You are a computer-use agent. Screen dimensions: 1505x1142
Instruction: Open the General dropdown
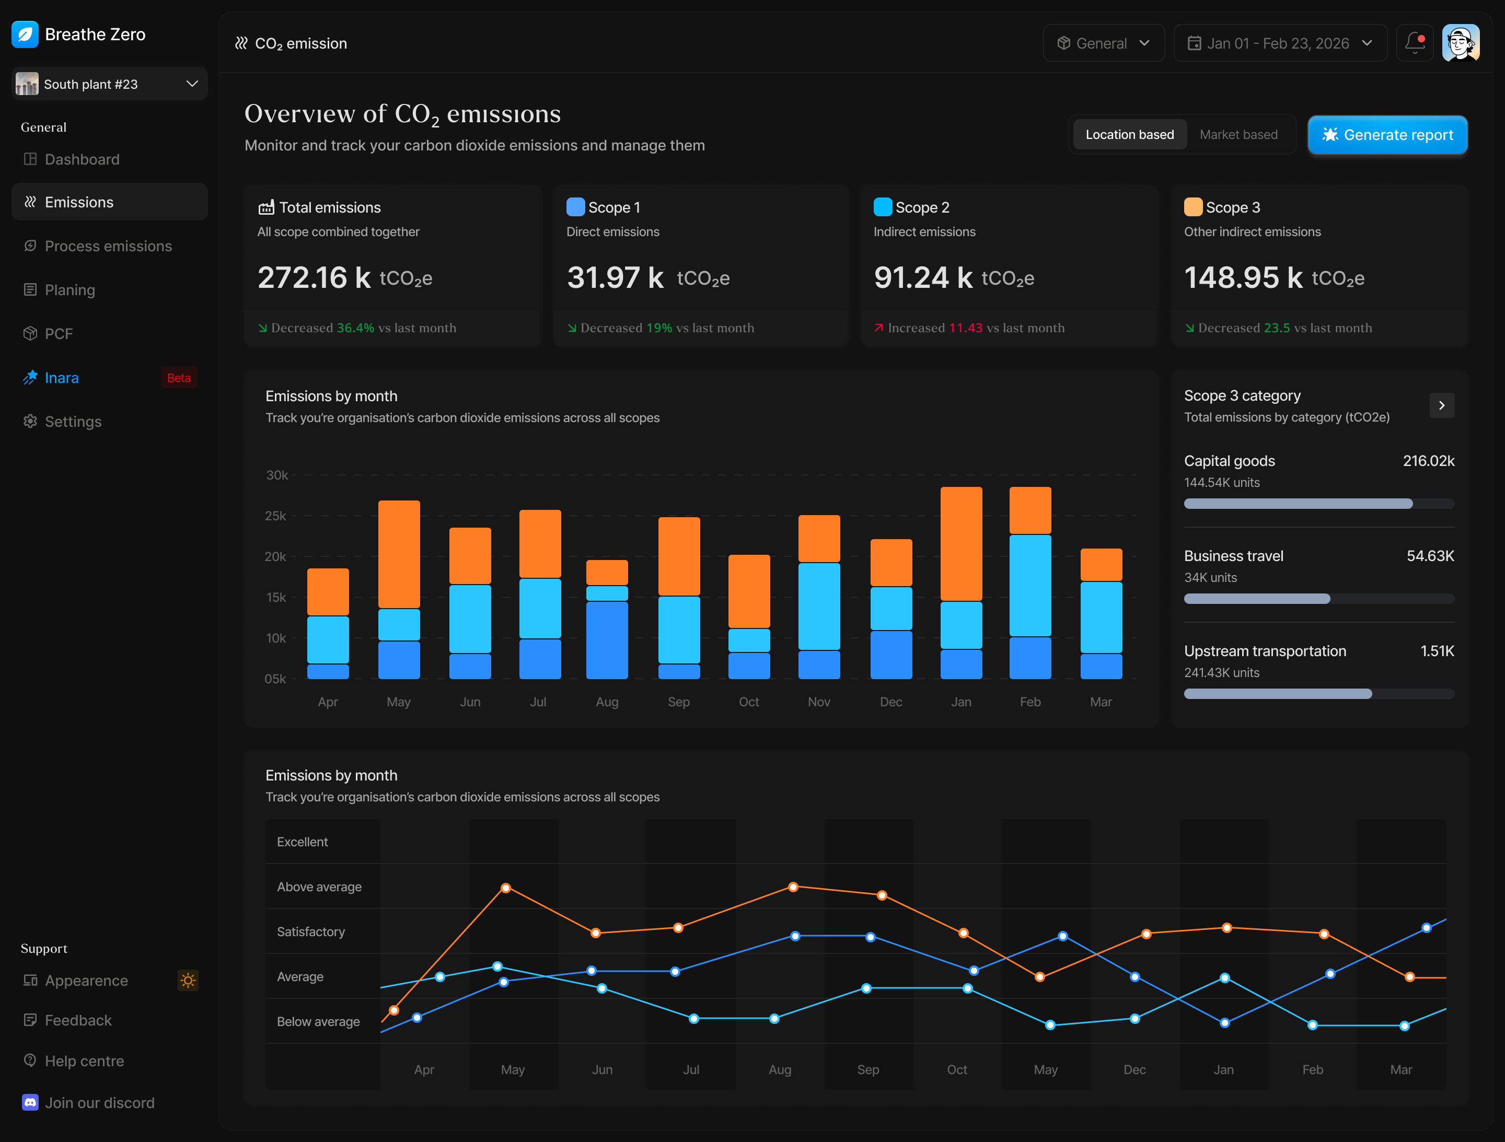coord(1104,43)
